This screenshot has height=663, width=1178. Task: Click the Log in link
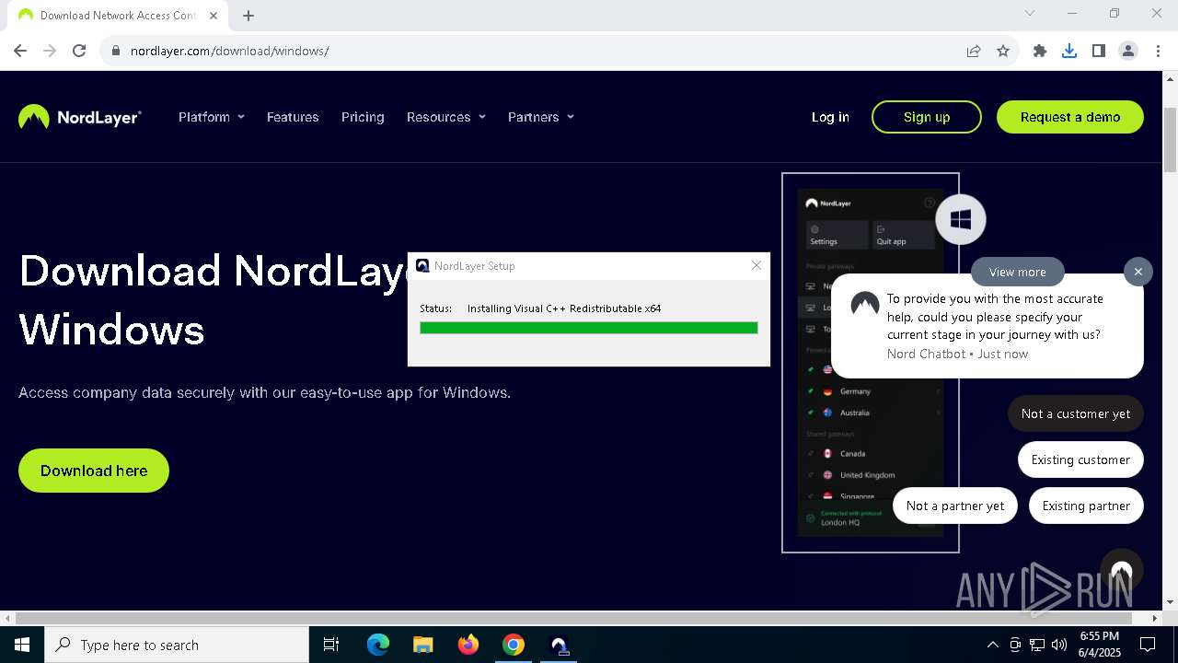(830, 117)
